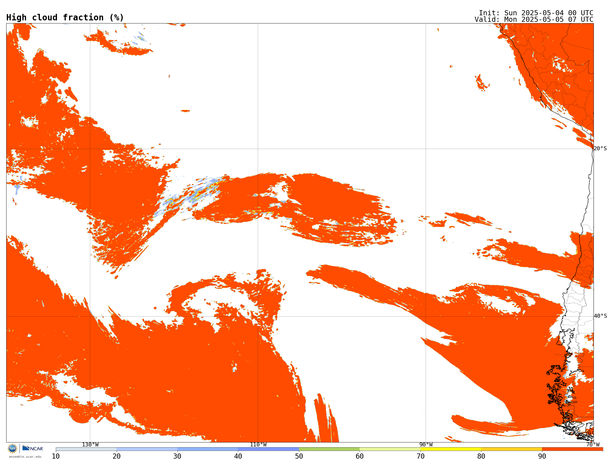Click the NCAR logo
Image resolution: width=612 pixels, height=460 pixels.
[33, 448]
